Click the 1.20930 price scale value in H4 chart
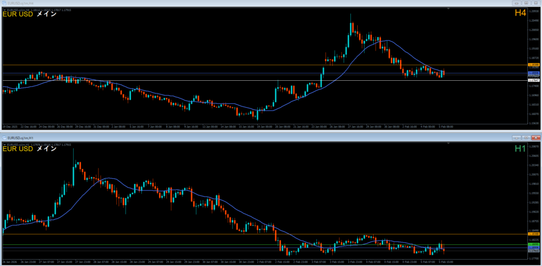 pyautogui.click(x=534, y=12)
